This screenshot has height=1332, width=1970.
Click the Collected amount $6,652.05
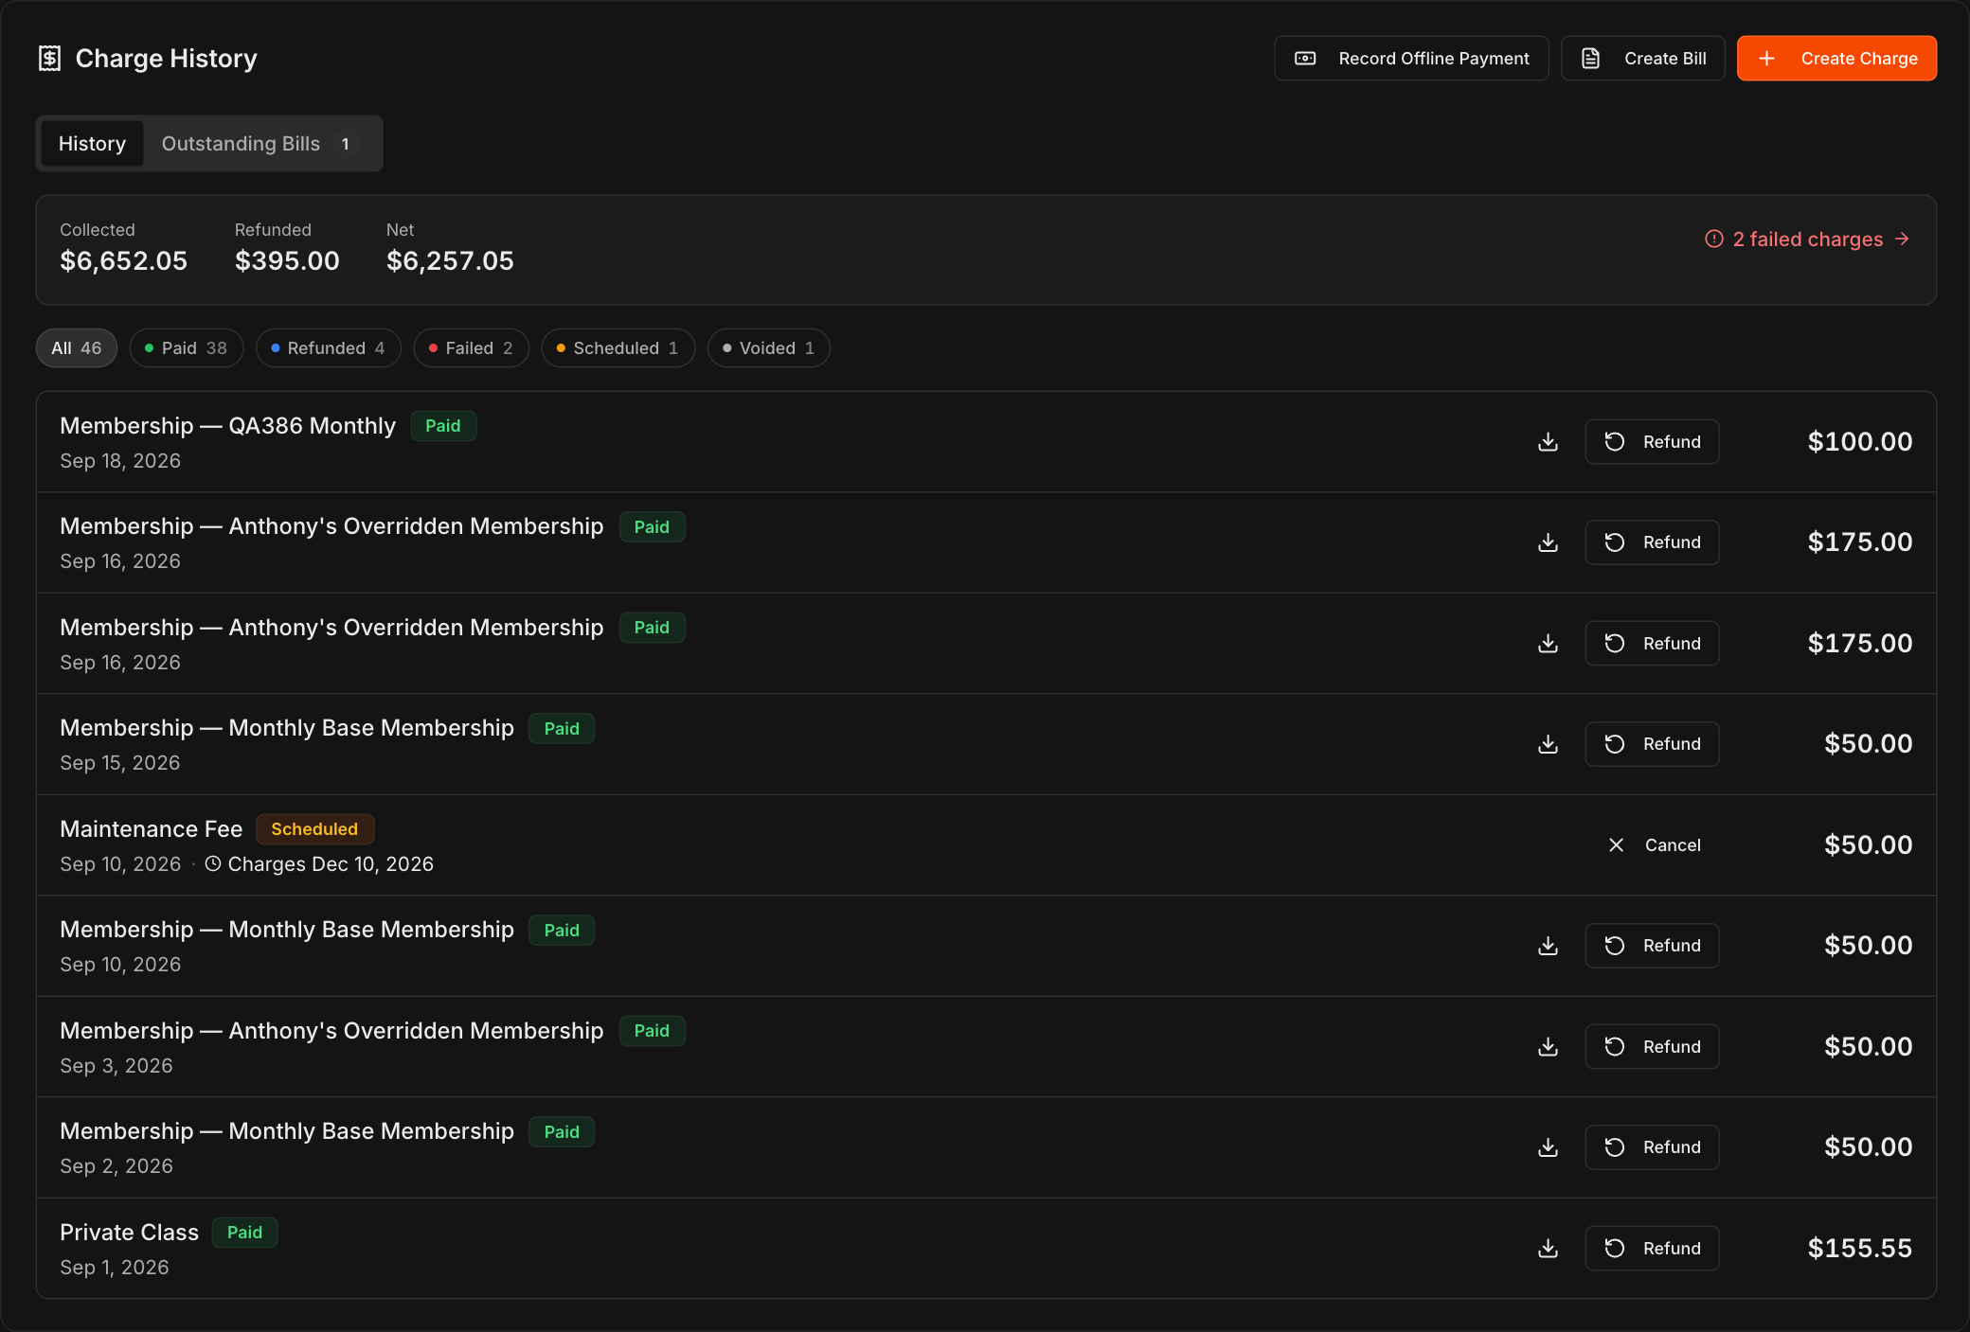(x=124, y=261)
